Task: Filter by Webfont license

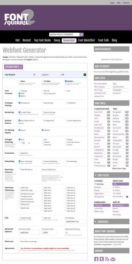Action: pos(98,187)
